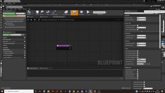The height and width of the screenshot is (93, 165).
Task: Click the magnifier next to Debug Filter dropdown
Action: (x=106, y=12)
